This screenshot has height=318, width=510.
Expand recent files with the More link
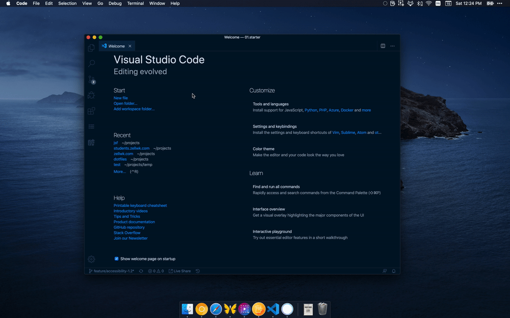coord(119,171)
